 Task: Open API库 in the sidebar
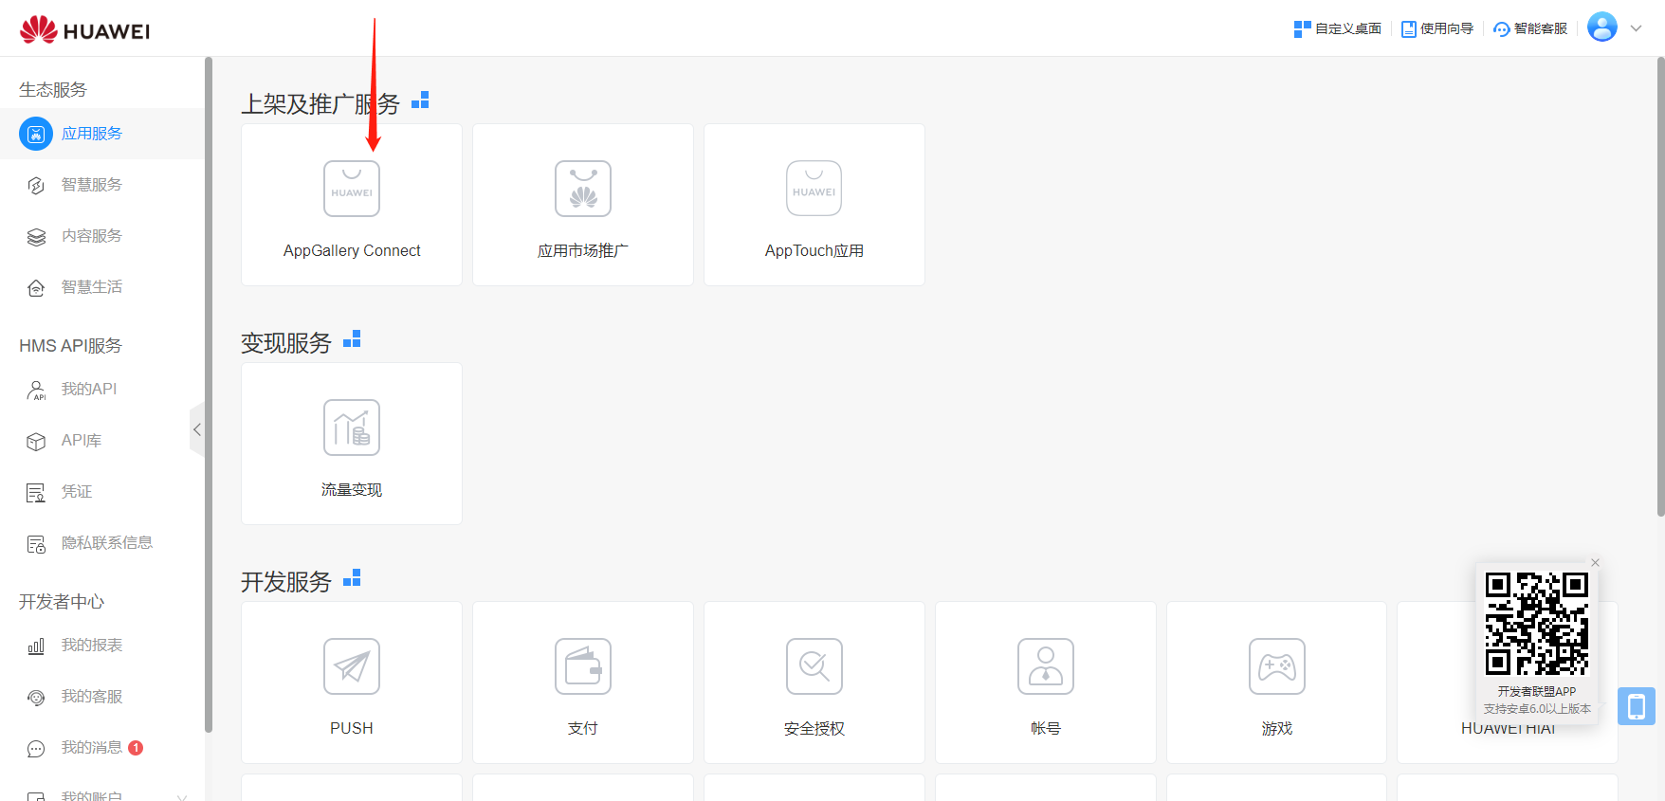(x=101, y=441)
